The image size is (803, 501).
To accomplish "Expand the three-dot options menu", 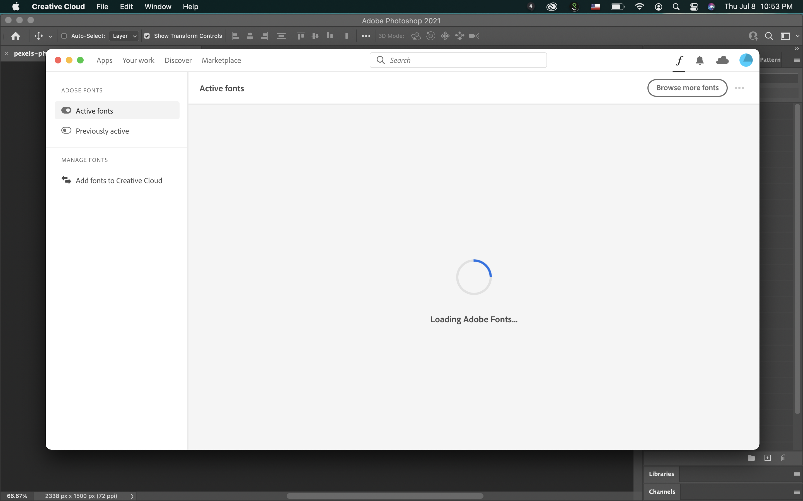I will (x=739, y=88).
